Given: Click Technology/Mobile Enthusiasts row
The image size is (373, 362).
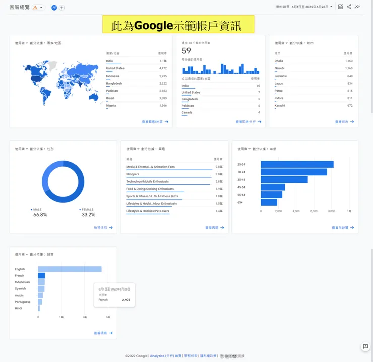Looking at the screenshot, I should (x=174, y=181).
